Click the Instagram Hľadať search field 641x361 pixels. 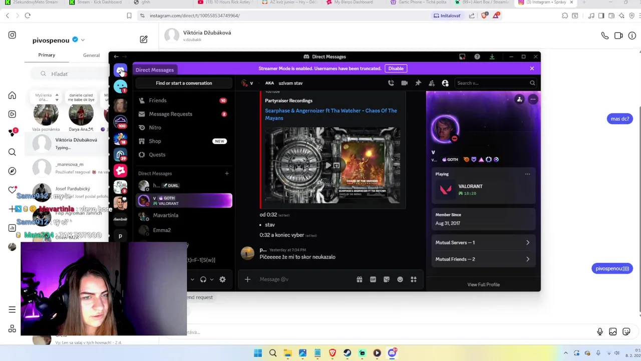tap(70, 74)
